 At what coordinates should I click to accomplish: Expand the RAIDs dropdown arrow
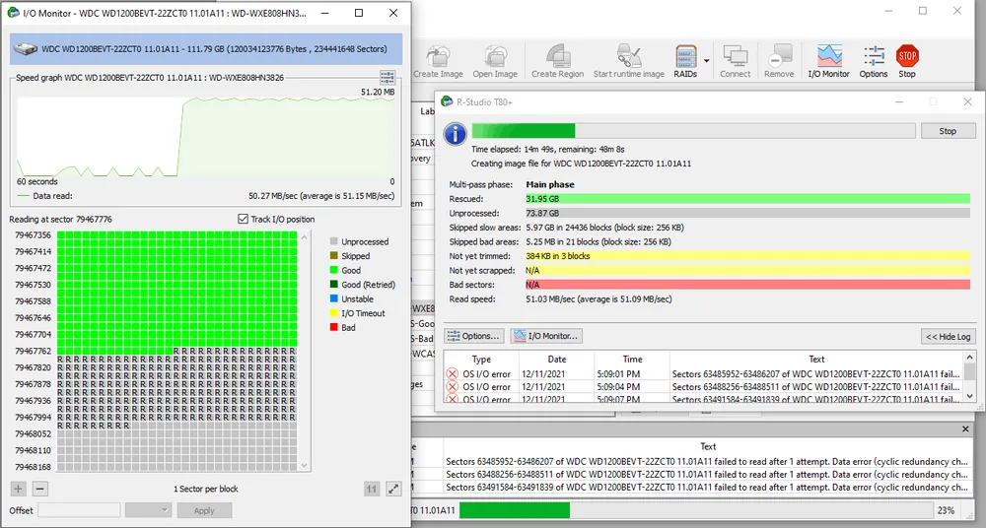(706, 61)
